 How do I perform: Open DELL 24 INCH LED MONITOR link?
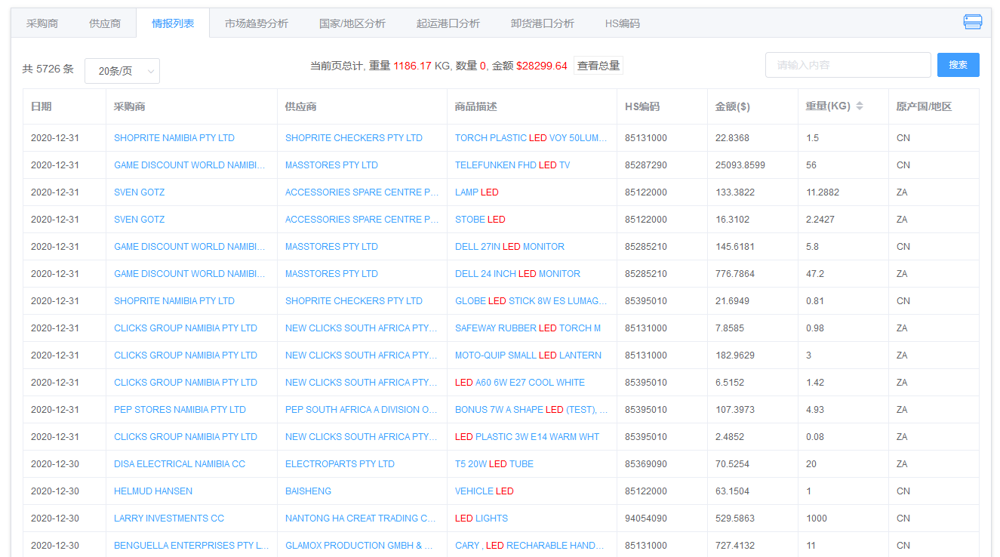point(518,274)
